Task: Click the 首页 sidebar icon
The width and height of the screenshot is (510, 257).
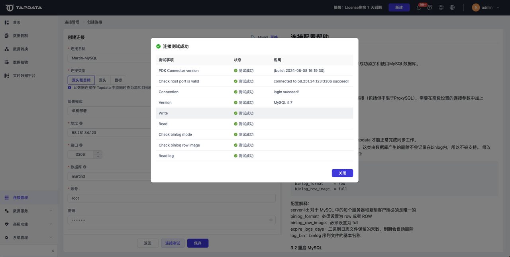Action: coord(7,22)
